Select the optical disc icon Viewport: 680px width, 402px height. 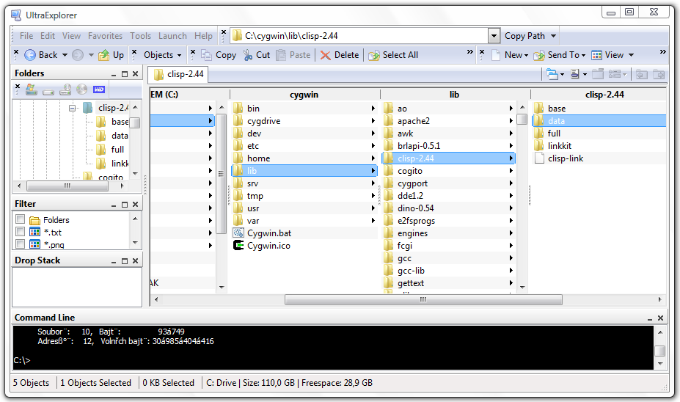coord(82,89)
